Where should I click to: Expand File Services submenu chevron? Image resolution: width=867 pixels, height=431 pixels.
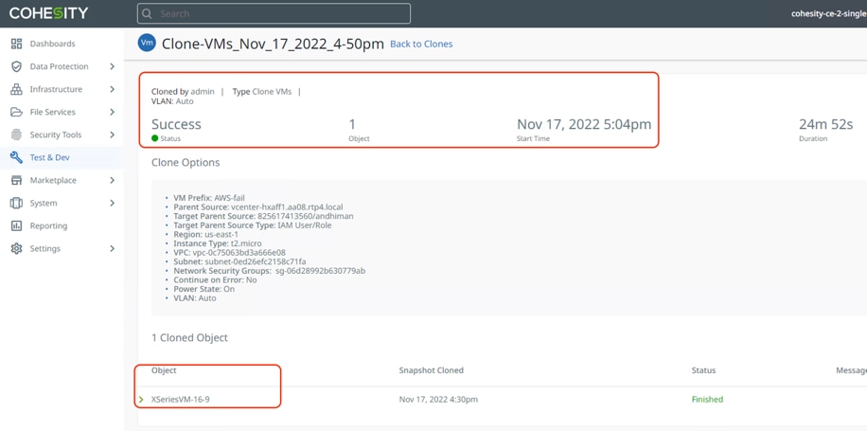pyautogui.click(x=113, y=112)
